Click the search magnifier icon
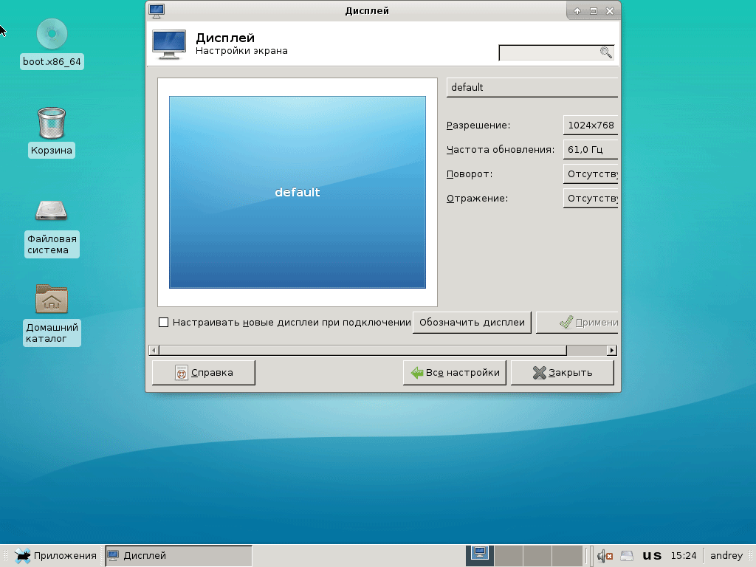The image size is (756, 567). pyautogui.click(x=605, y=52)
